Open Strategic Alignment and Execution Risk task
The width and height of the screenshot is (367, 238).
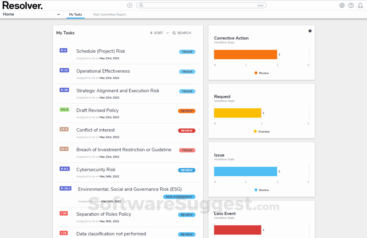118,91
